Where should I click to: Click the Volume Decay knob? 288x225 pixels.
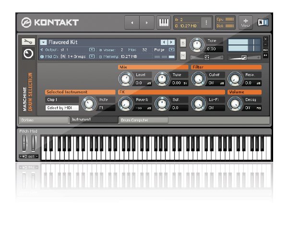pyautogui.click(x=235, y=104)
